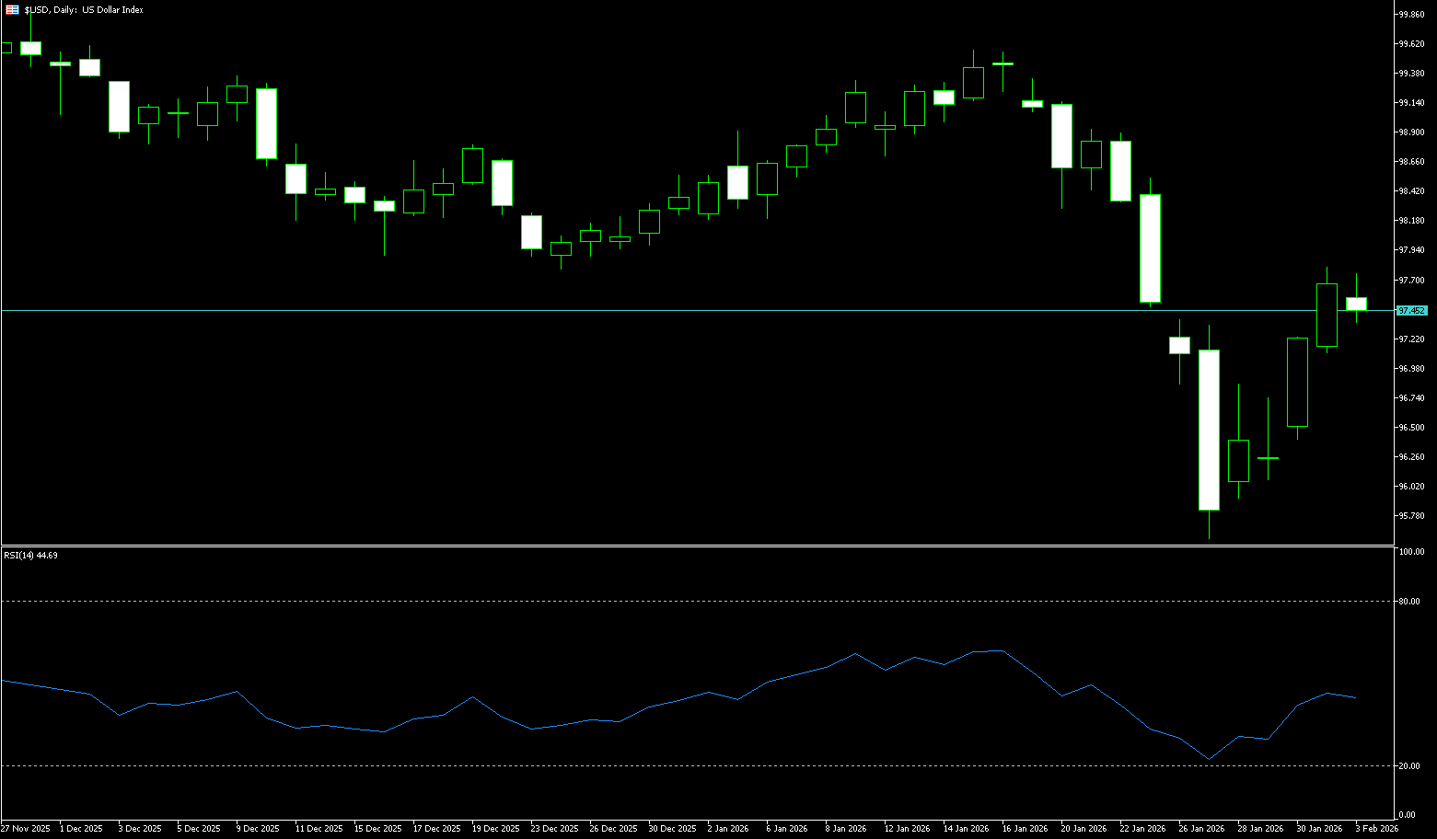The width and height of the screenshot is (1437, 839).
Task: Click the chart symbol icon beside $USD title
Action: tap(12, 9)
